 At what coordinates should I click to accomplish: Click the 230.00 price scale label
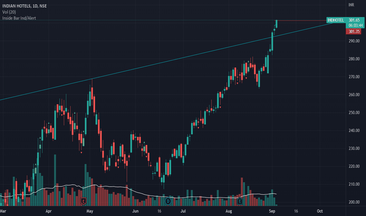point(354,148)
